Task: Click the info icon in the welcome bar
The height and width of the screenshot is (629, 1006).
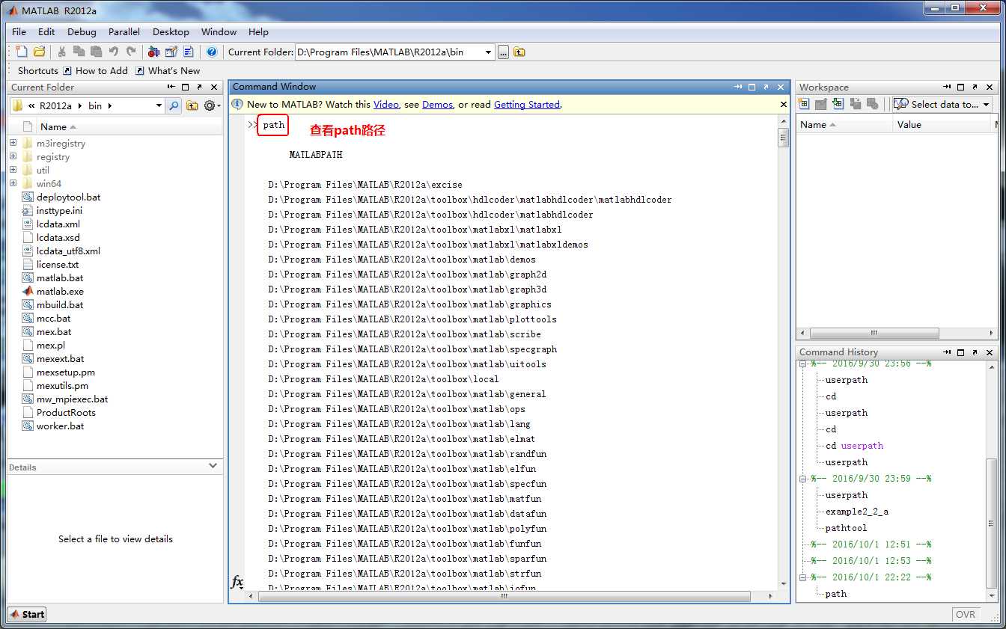Action: [238, 105]
